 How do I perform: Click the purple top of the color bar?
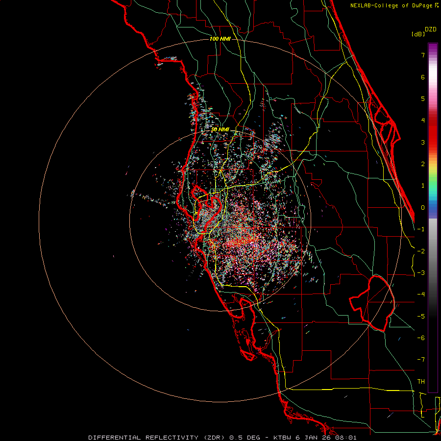[433, 47]
